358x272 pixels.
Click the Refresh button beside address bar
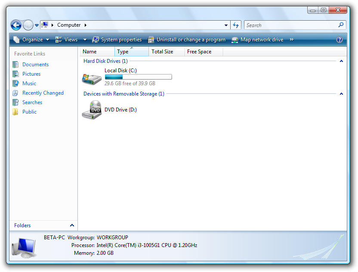click(236, 25)
